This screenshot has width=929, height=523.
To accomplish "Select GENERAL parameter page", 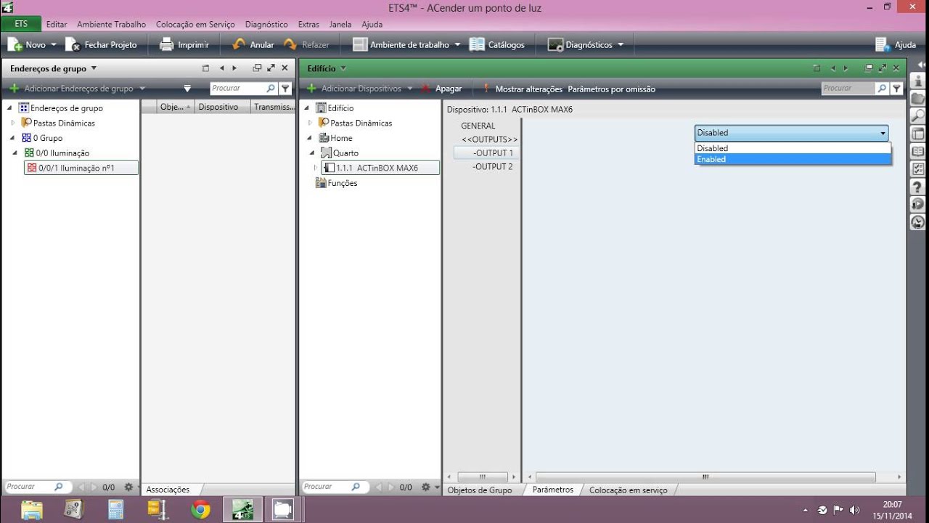I will point(478,126).
